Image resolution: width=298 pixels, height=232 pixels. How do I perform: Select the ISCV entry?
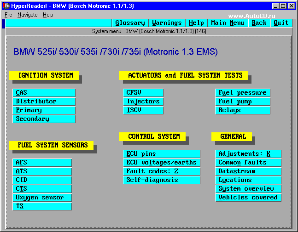(x=143, y=110)
